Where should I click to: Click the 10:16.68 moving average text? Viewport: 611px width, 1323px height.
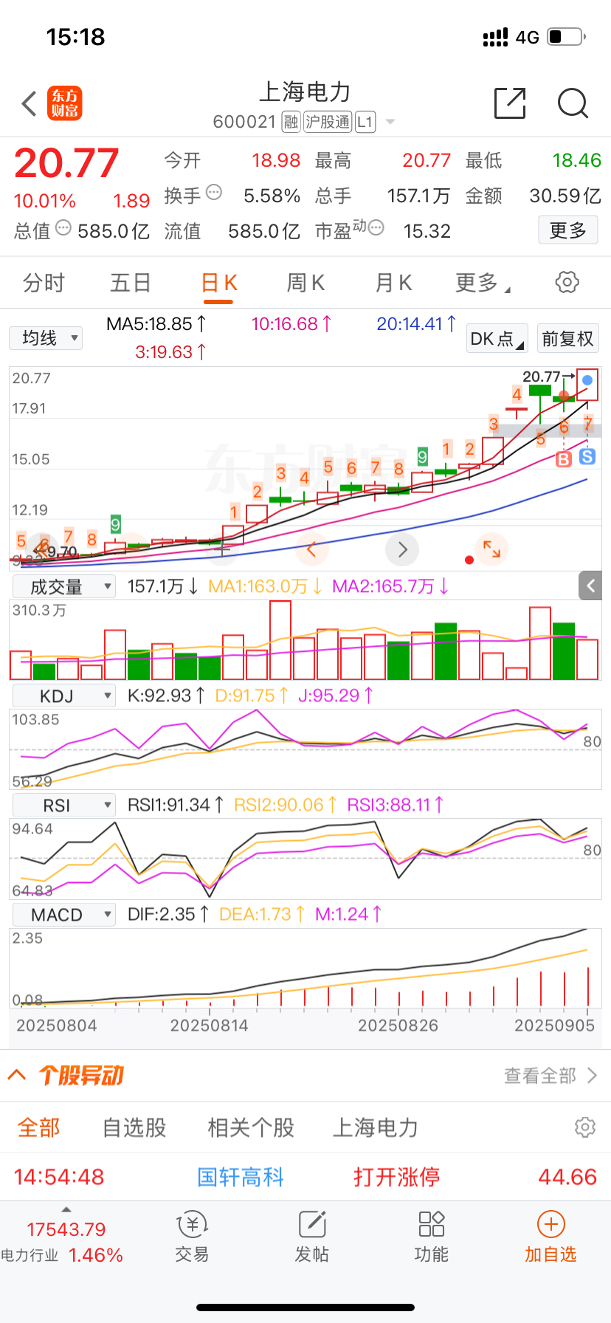(x=291, y=324)
